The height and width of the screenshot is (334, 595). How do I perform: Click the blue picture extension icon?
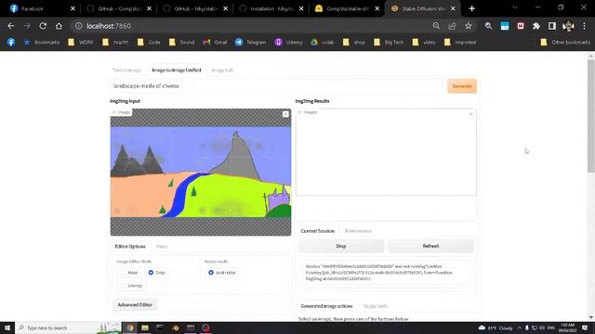505,26
